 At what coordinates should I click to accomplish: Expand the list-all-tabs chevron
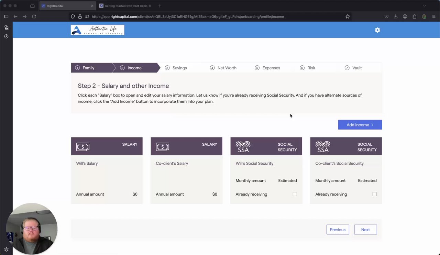[425, 6]
